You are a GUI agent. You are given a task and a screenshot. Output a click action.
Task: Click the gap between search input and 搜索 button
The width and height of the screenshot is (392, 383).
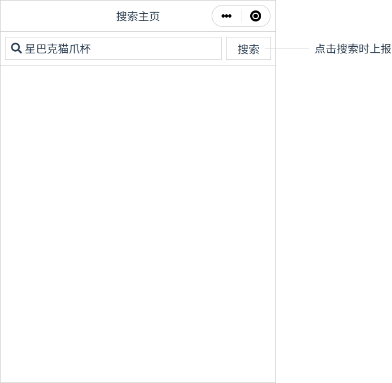(224, 48)
